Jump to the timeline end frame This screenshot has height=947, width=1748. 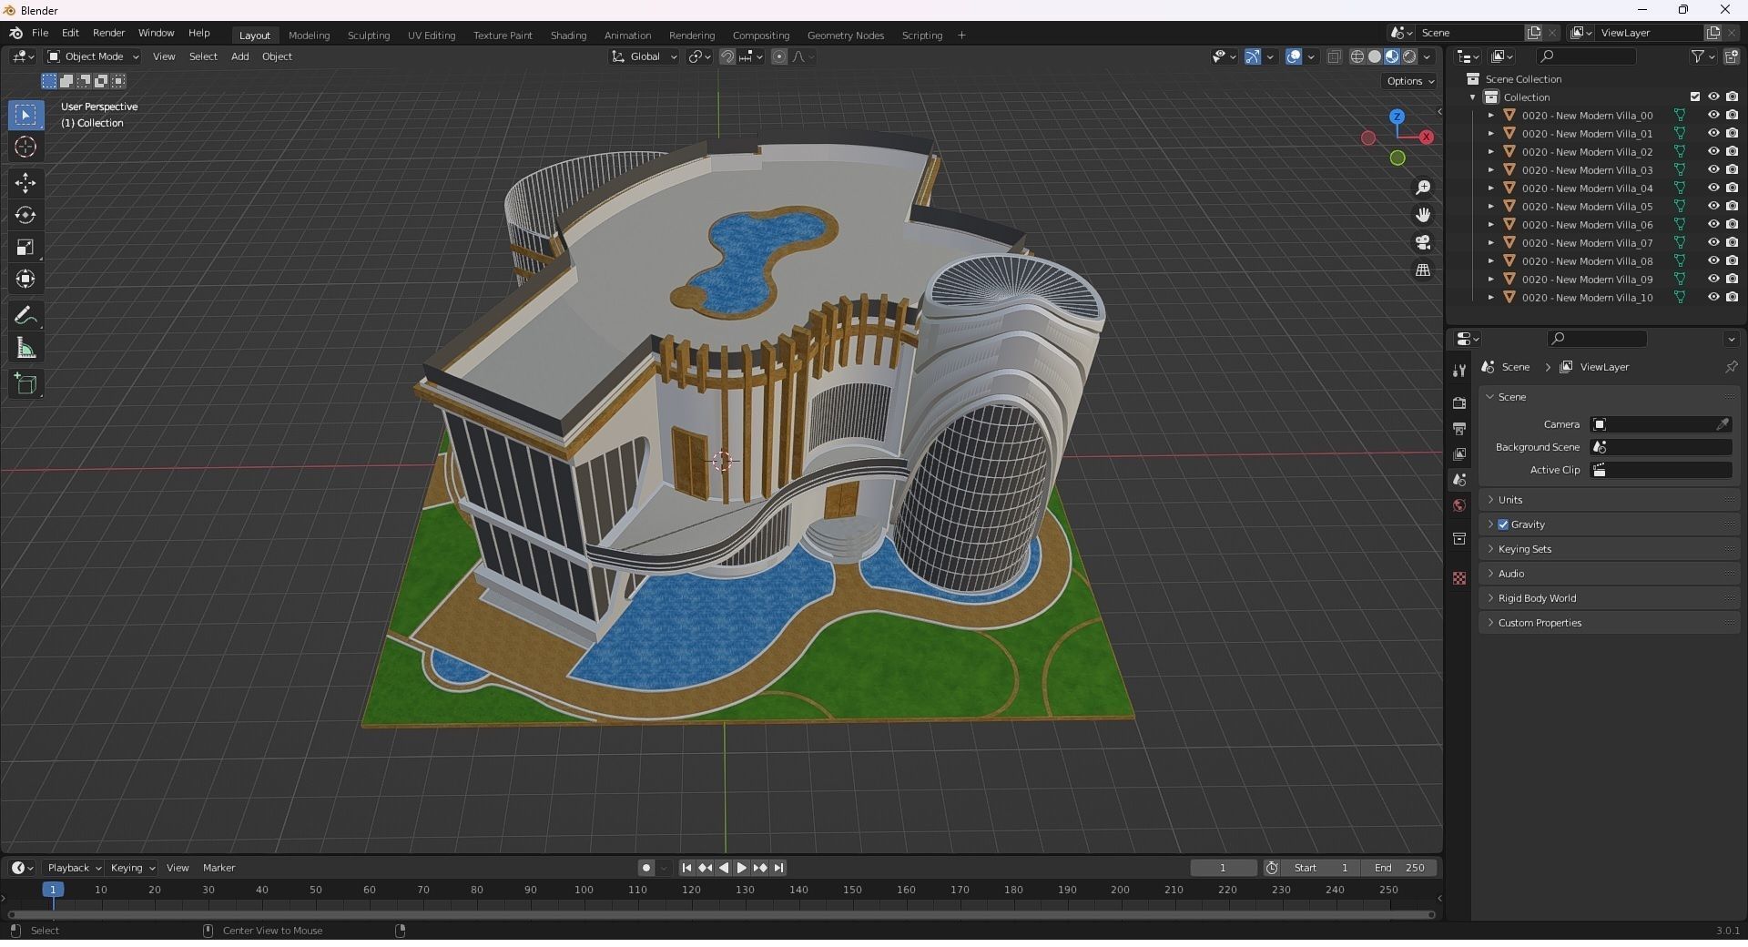pyautogui.click(x=778, y=868)
